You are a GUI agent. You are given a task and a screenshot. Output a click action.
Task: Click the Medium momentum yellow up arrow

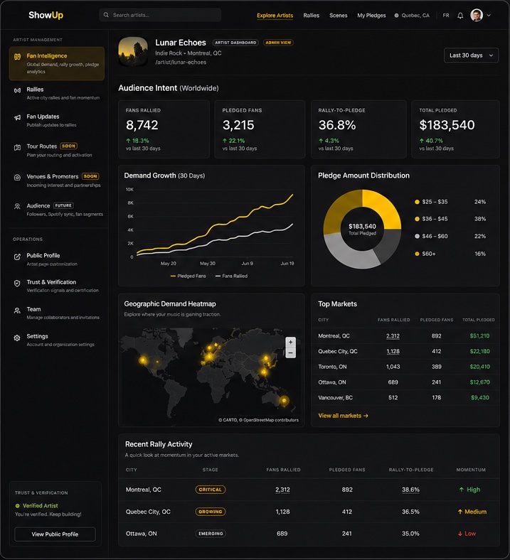click(460, 512)
